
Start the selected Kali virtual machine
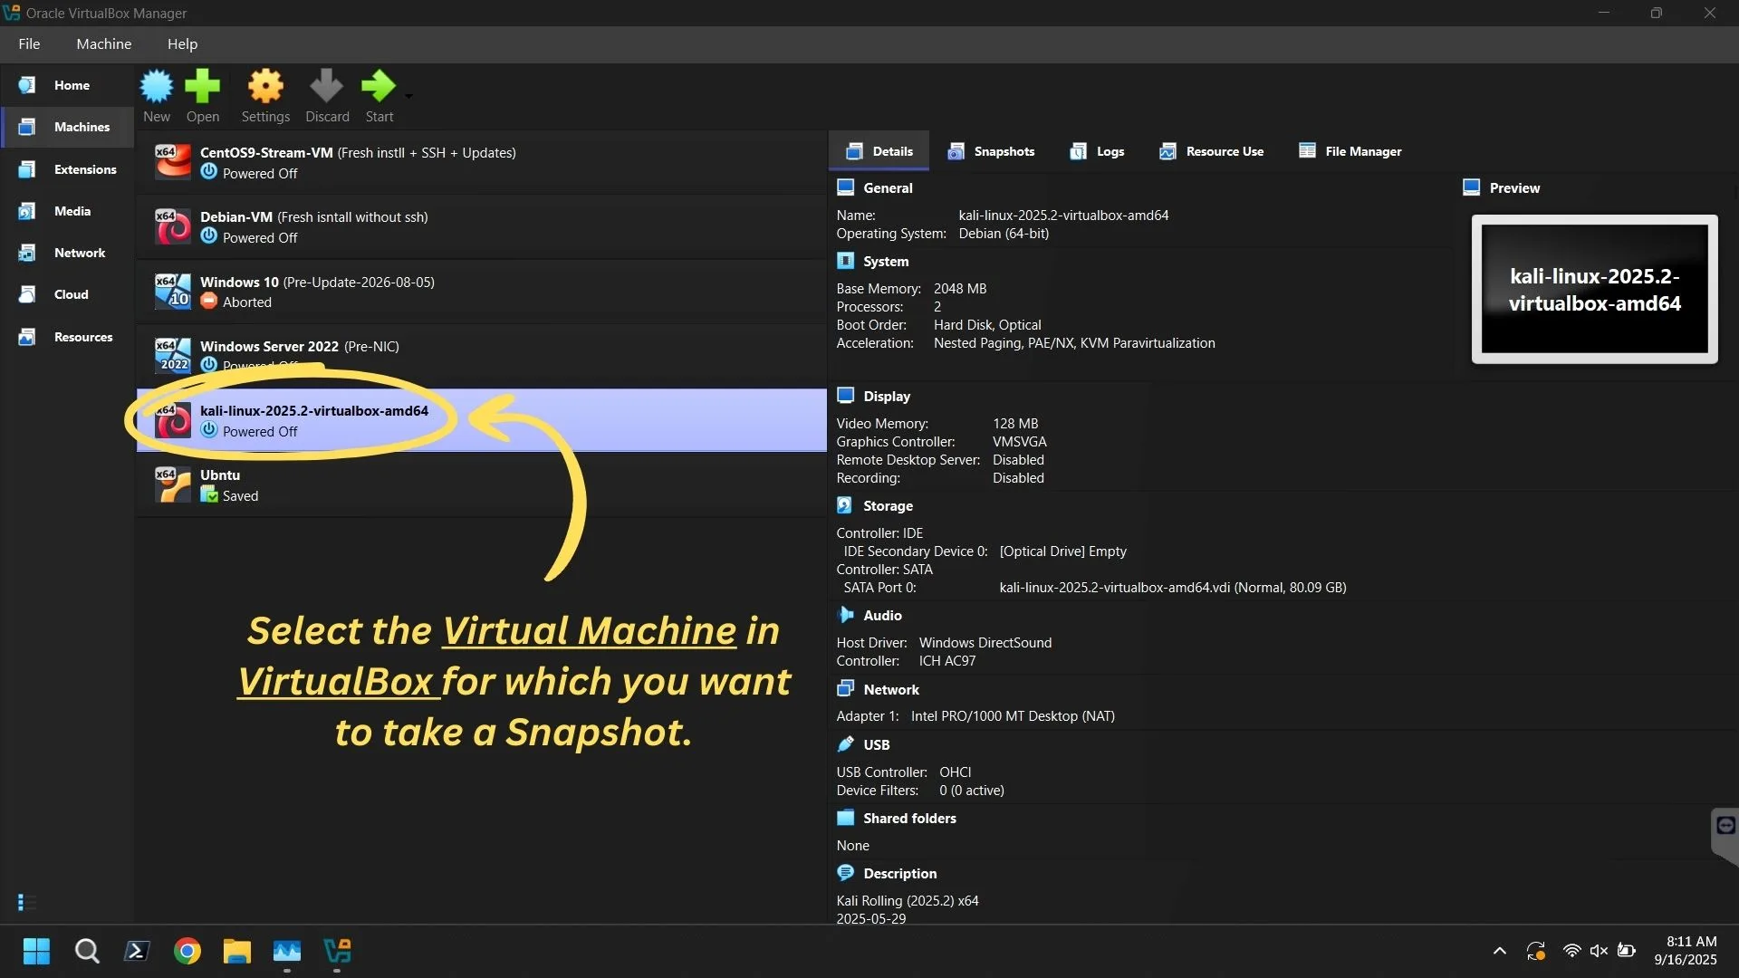pyautogui.click(x=378, y=95)
